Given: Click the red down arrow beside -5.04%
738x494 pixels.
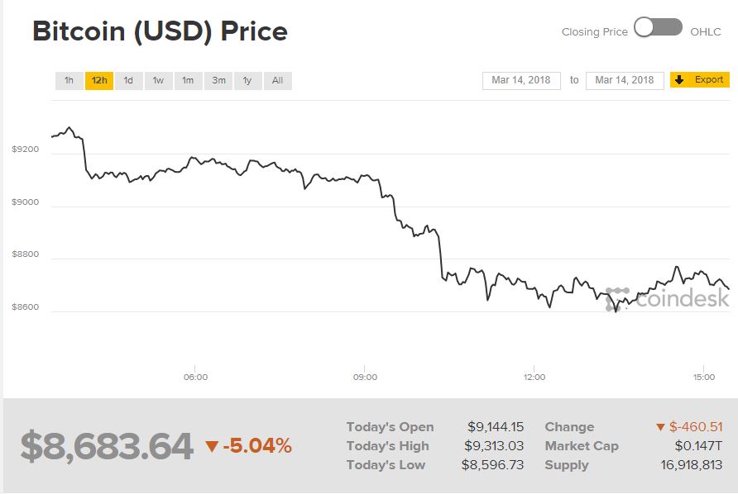Looking at the screenshot, I should click(212, 447).
